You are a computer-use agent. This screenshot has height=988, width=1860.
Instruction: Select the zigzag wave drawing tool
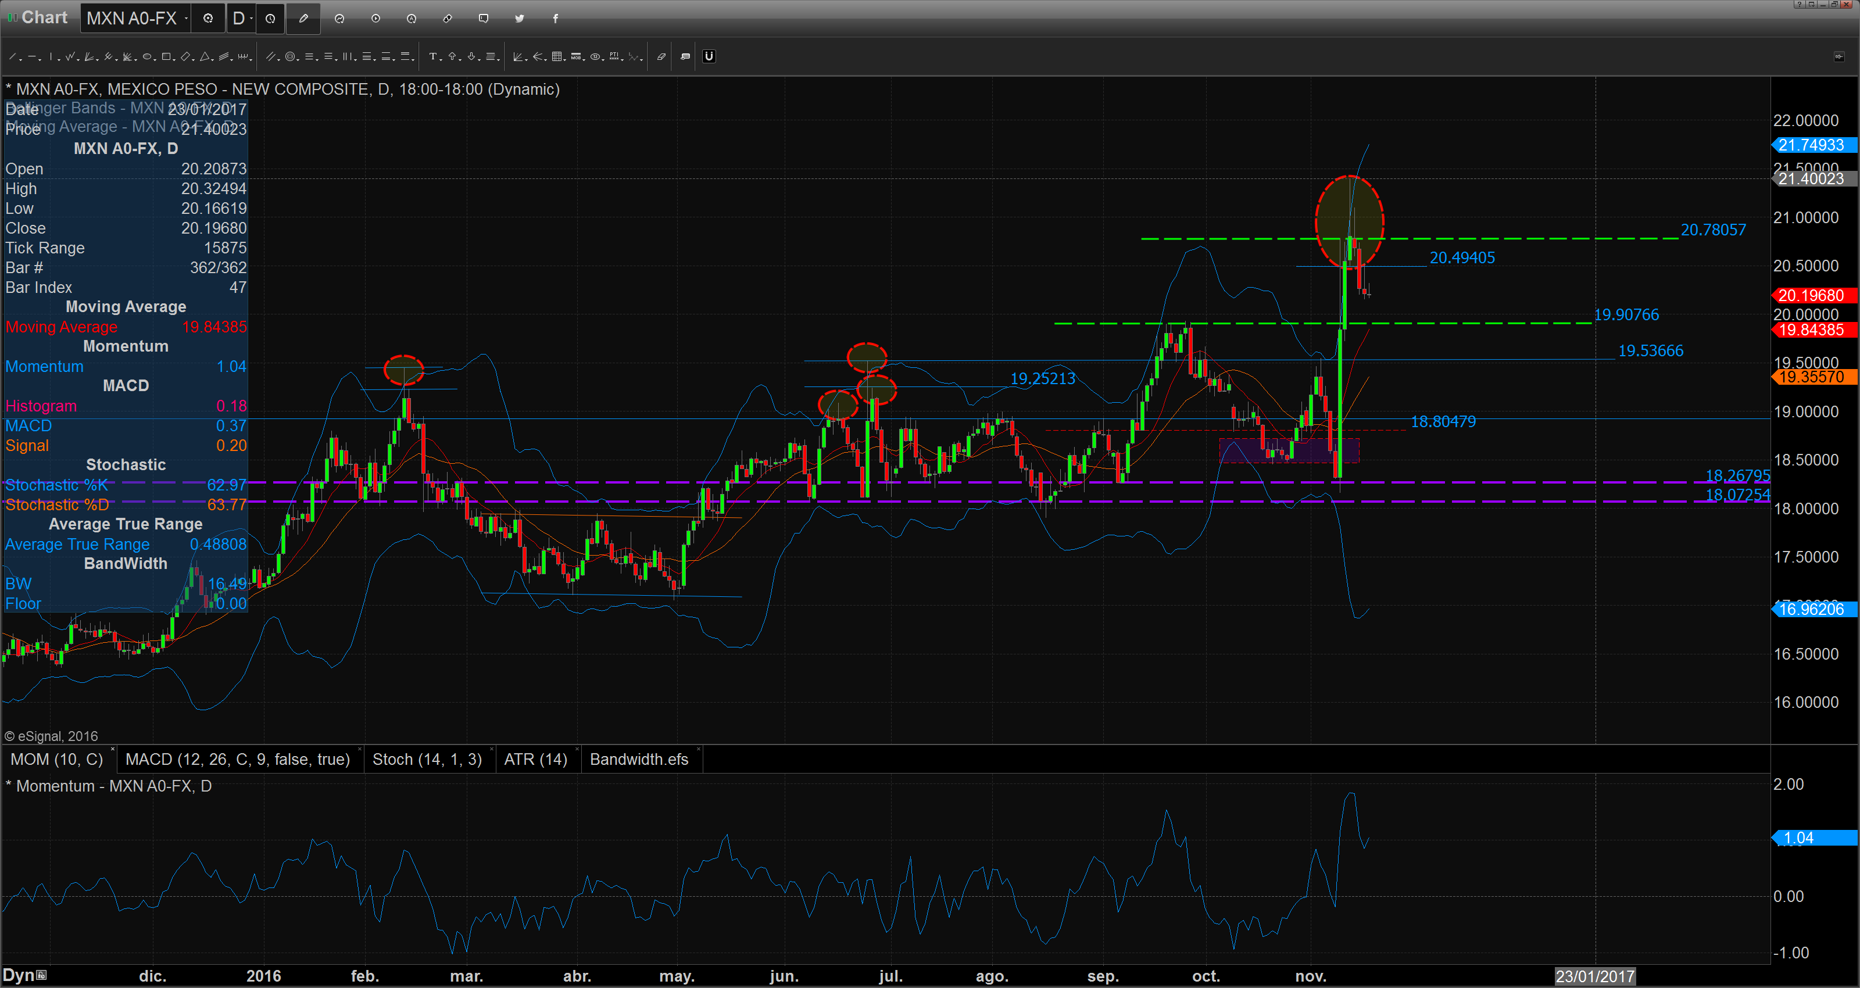point(69,56)
